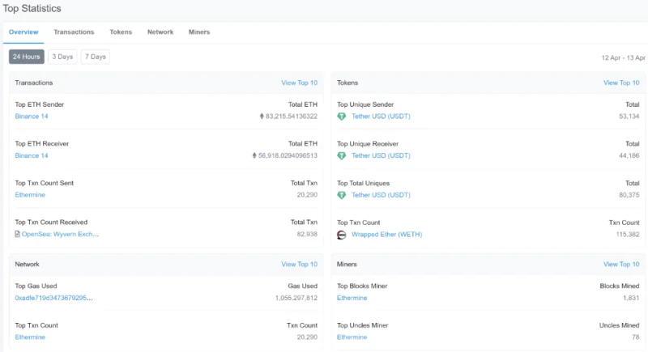Open OpenSea: Wyvern Exchange contract link
This screenshot has height=352, width=648.
click(60, 234)
